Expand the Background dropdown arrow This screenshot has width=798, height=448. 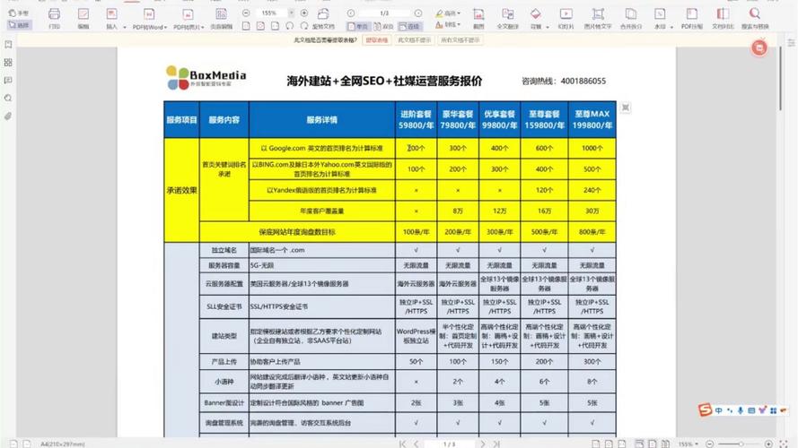coord(548,27)
